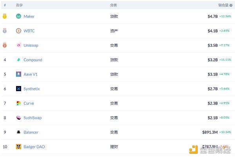Sort by the 锁仓量 column header
The width and height of the screenshot is (235, 158).
point(223,5)
